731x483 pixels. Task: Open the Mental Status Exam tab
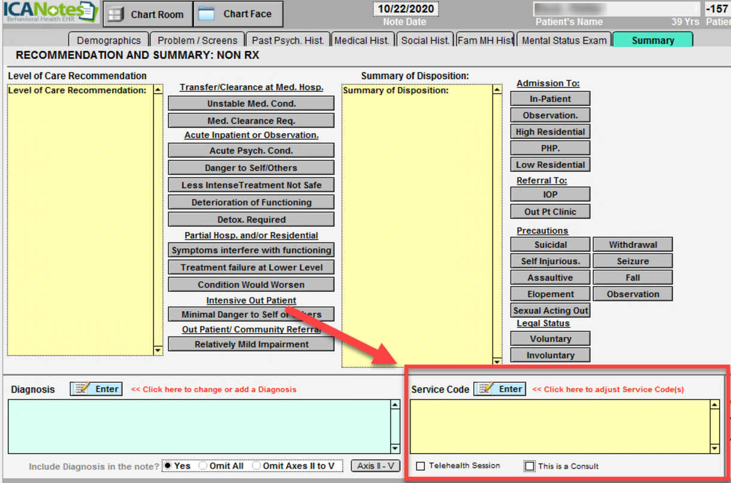564,40
